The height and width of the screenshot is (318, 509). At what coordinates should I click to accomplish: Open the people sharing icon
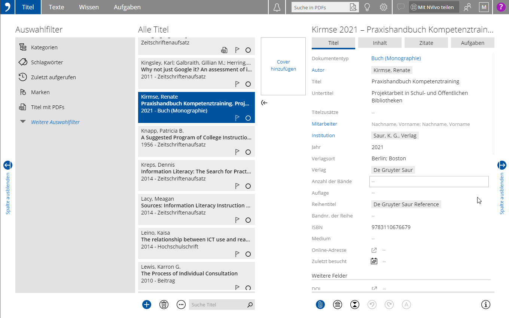[x=467, y=7]
